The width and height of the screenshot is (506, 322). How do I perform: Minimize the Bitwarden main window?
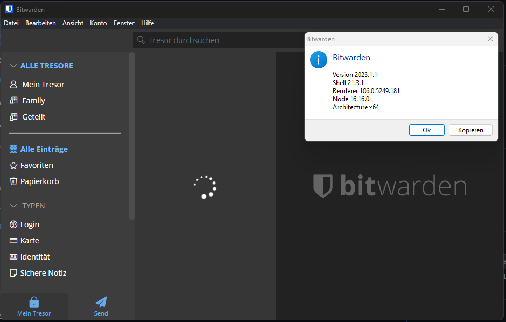click(442, 9)
